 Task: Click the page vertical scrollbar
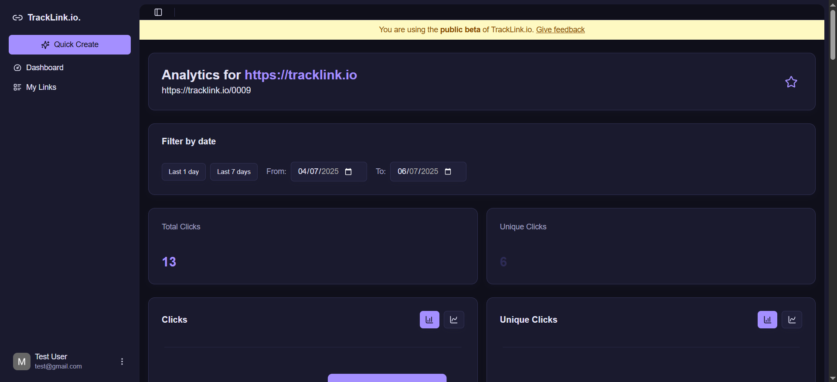click(x=833, y=35)
